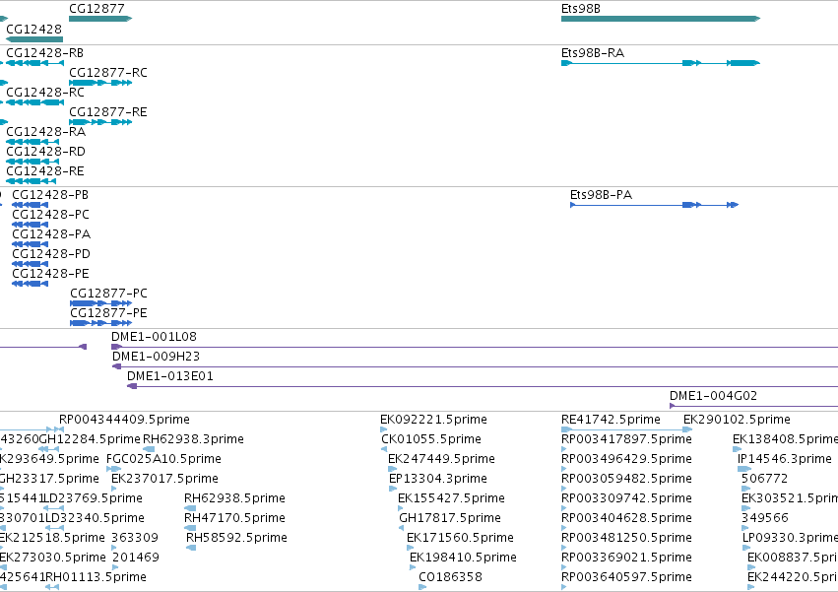Select EST RP003640597.5prime
The image size is (838, 592).
626,577
